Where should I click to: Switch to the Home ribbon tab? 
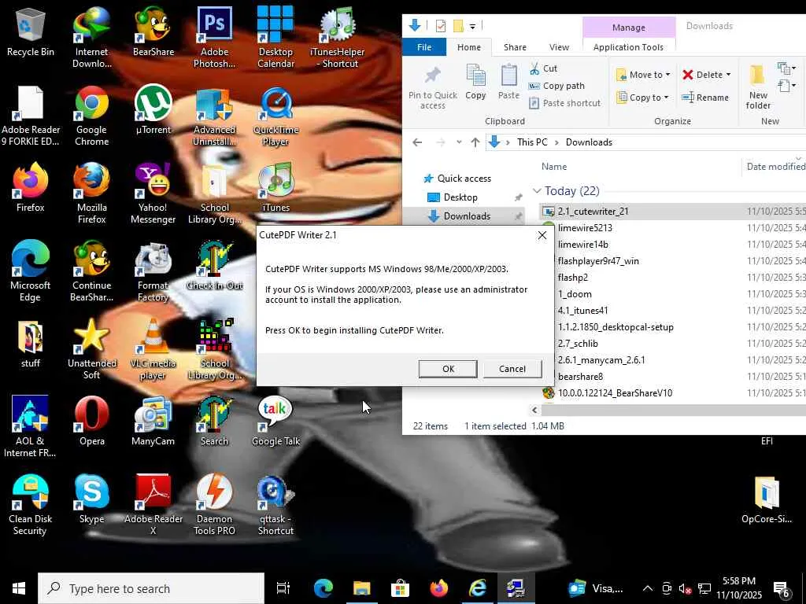[469, 47]
